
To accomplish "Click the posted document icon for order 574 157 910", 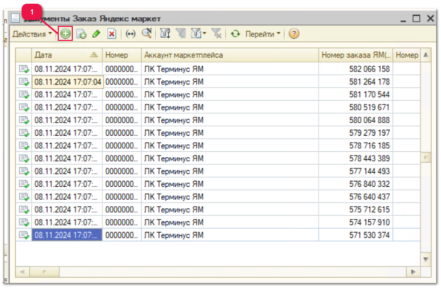I will coord(24,222).
